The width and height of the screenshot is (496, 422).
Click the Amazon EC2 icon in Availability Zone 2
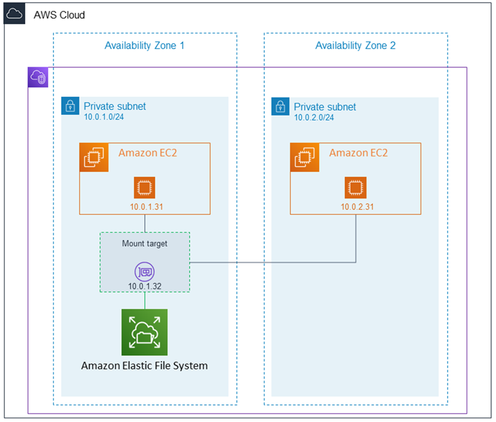[304, 157]
